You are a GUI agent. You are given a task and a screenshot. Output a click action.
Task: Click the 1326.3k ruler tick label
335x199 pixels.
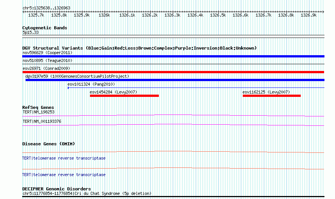(172, 15)
